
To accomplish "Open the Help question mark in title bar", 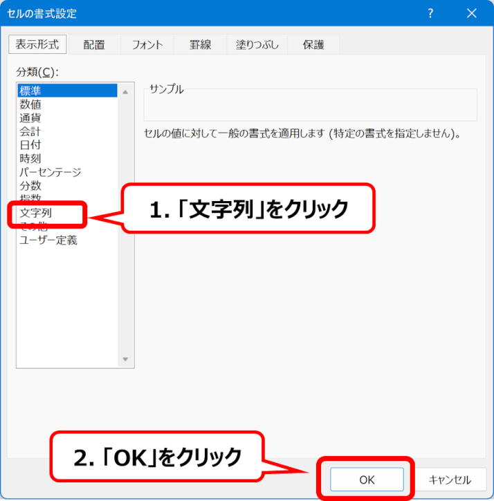I will click(430, 13).
